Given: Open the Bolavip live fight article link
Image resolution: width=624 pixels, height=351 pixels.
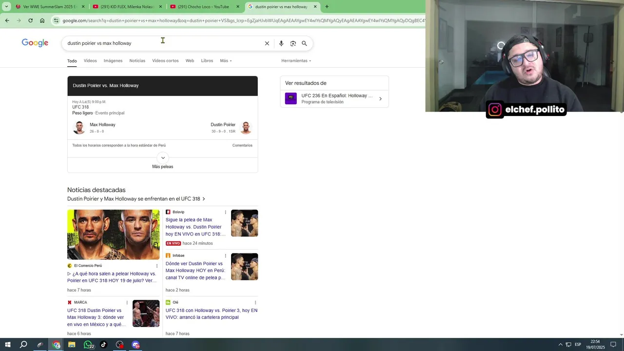Looking at the screenshot, I should [195, 227].
